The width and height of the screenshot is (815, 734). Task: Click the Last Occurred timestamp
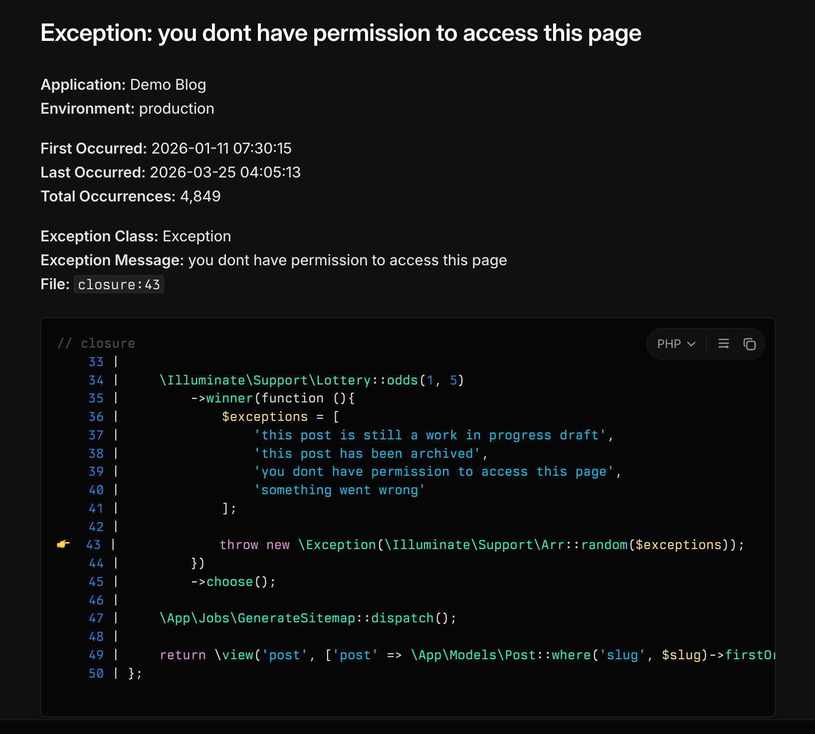(x=225, y=173)
